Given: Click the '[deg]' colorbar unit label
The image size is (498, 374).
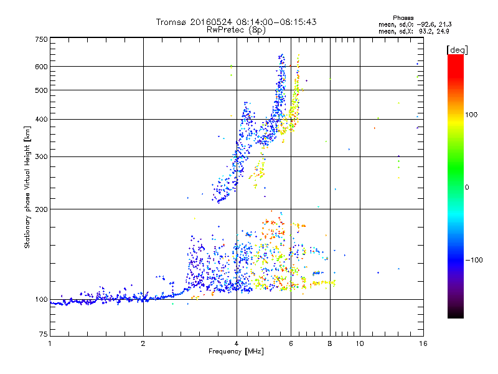Looking at the screenshot, I should (x=458, y=50).
